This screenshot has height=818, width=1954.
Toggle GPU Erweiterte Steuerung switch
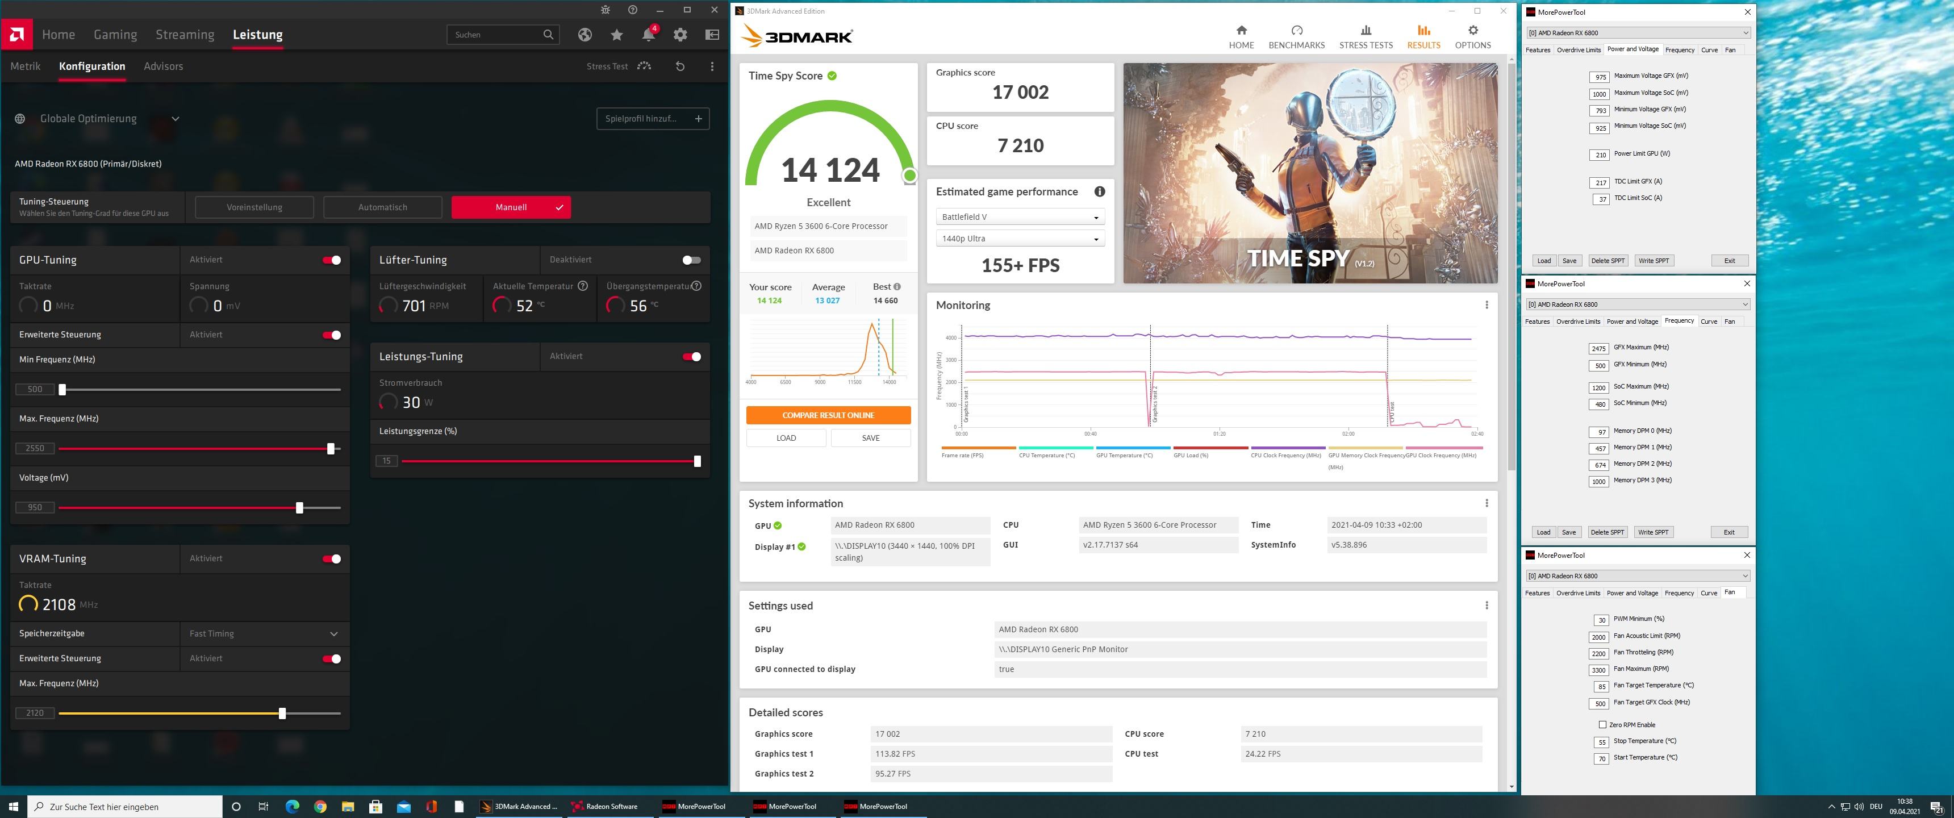pyautogui.click(x=332, y=335)
